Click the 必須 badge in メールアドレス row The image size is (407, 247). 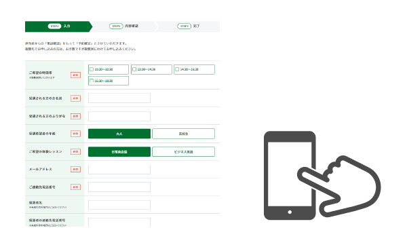[x=75, y=170]
